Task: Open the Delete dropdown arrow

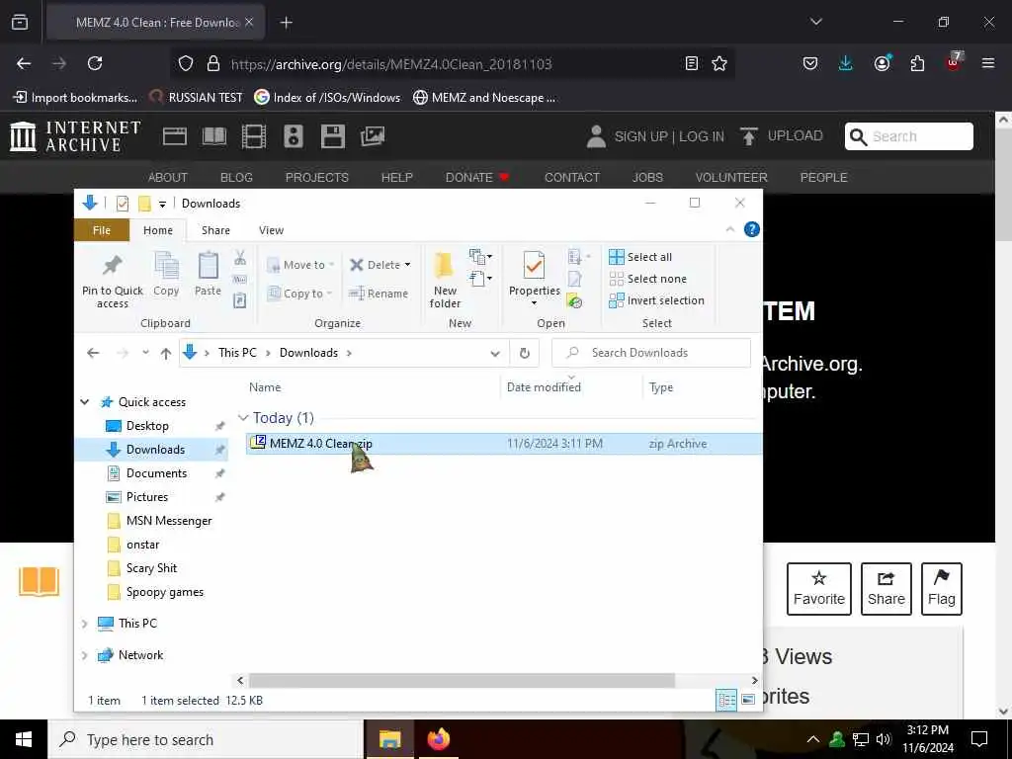Action: tap(407, 265)
